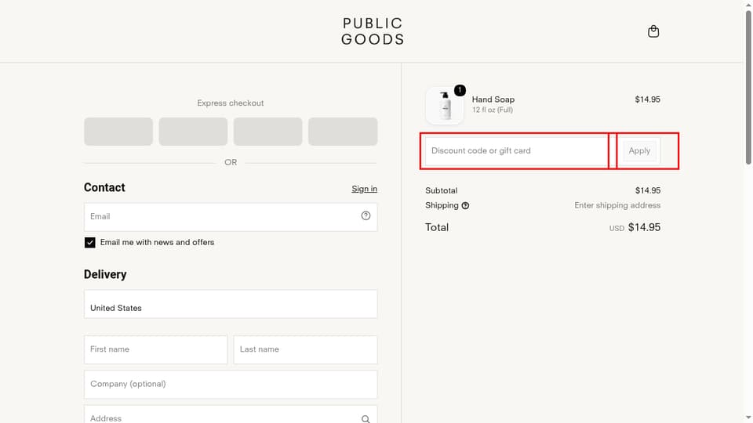Click the Hand Soap product thumbnail
Viewport: 753px width, 423px height.
(445, 106)
